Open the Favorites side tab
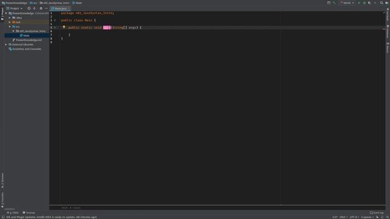 (2, 200)
